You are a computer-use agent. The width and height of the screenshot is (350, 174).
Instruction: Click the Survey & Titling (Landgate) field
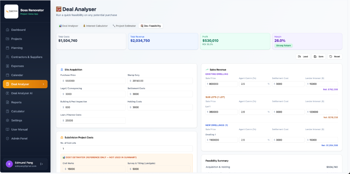pos(159,169)
